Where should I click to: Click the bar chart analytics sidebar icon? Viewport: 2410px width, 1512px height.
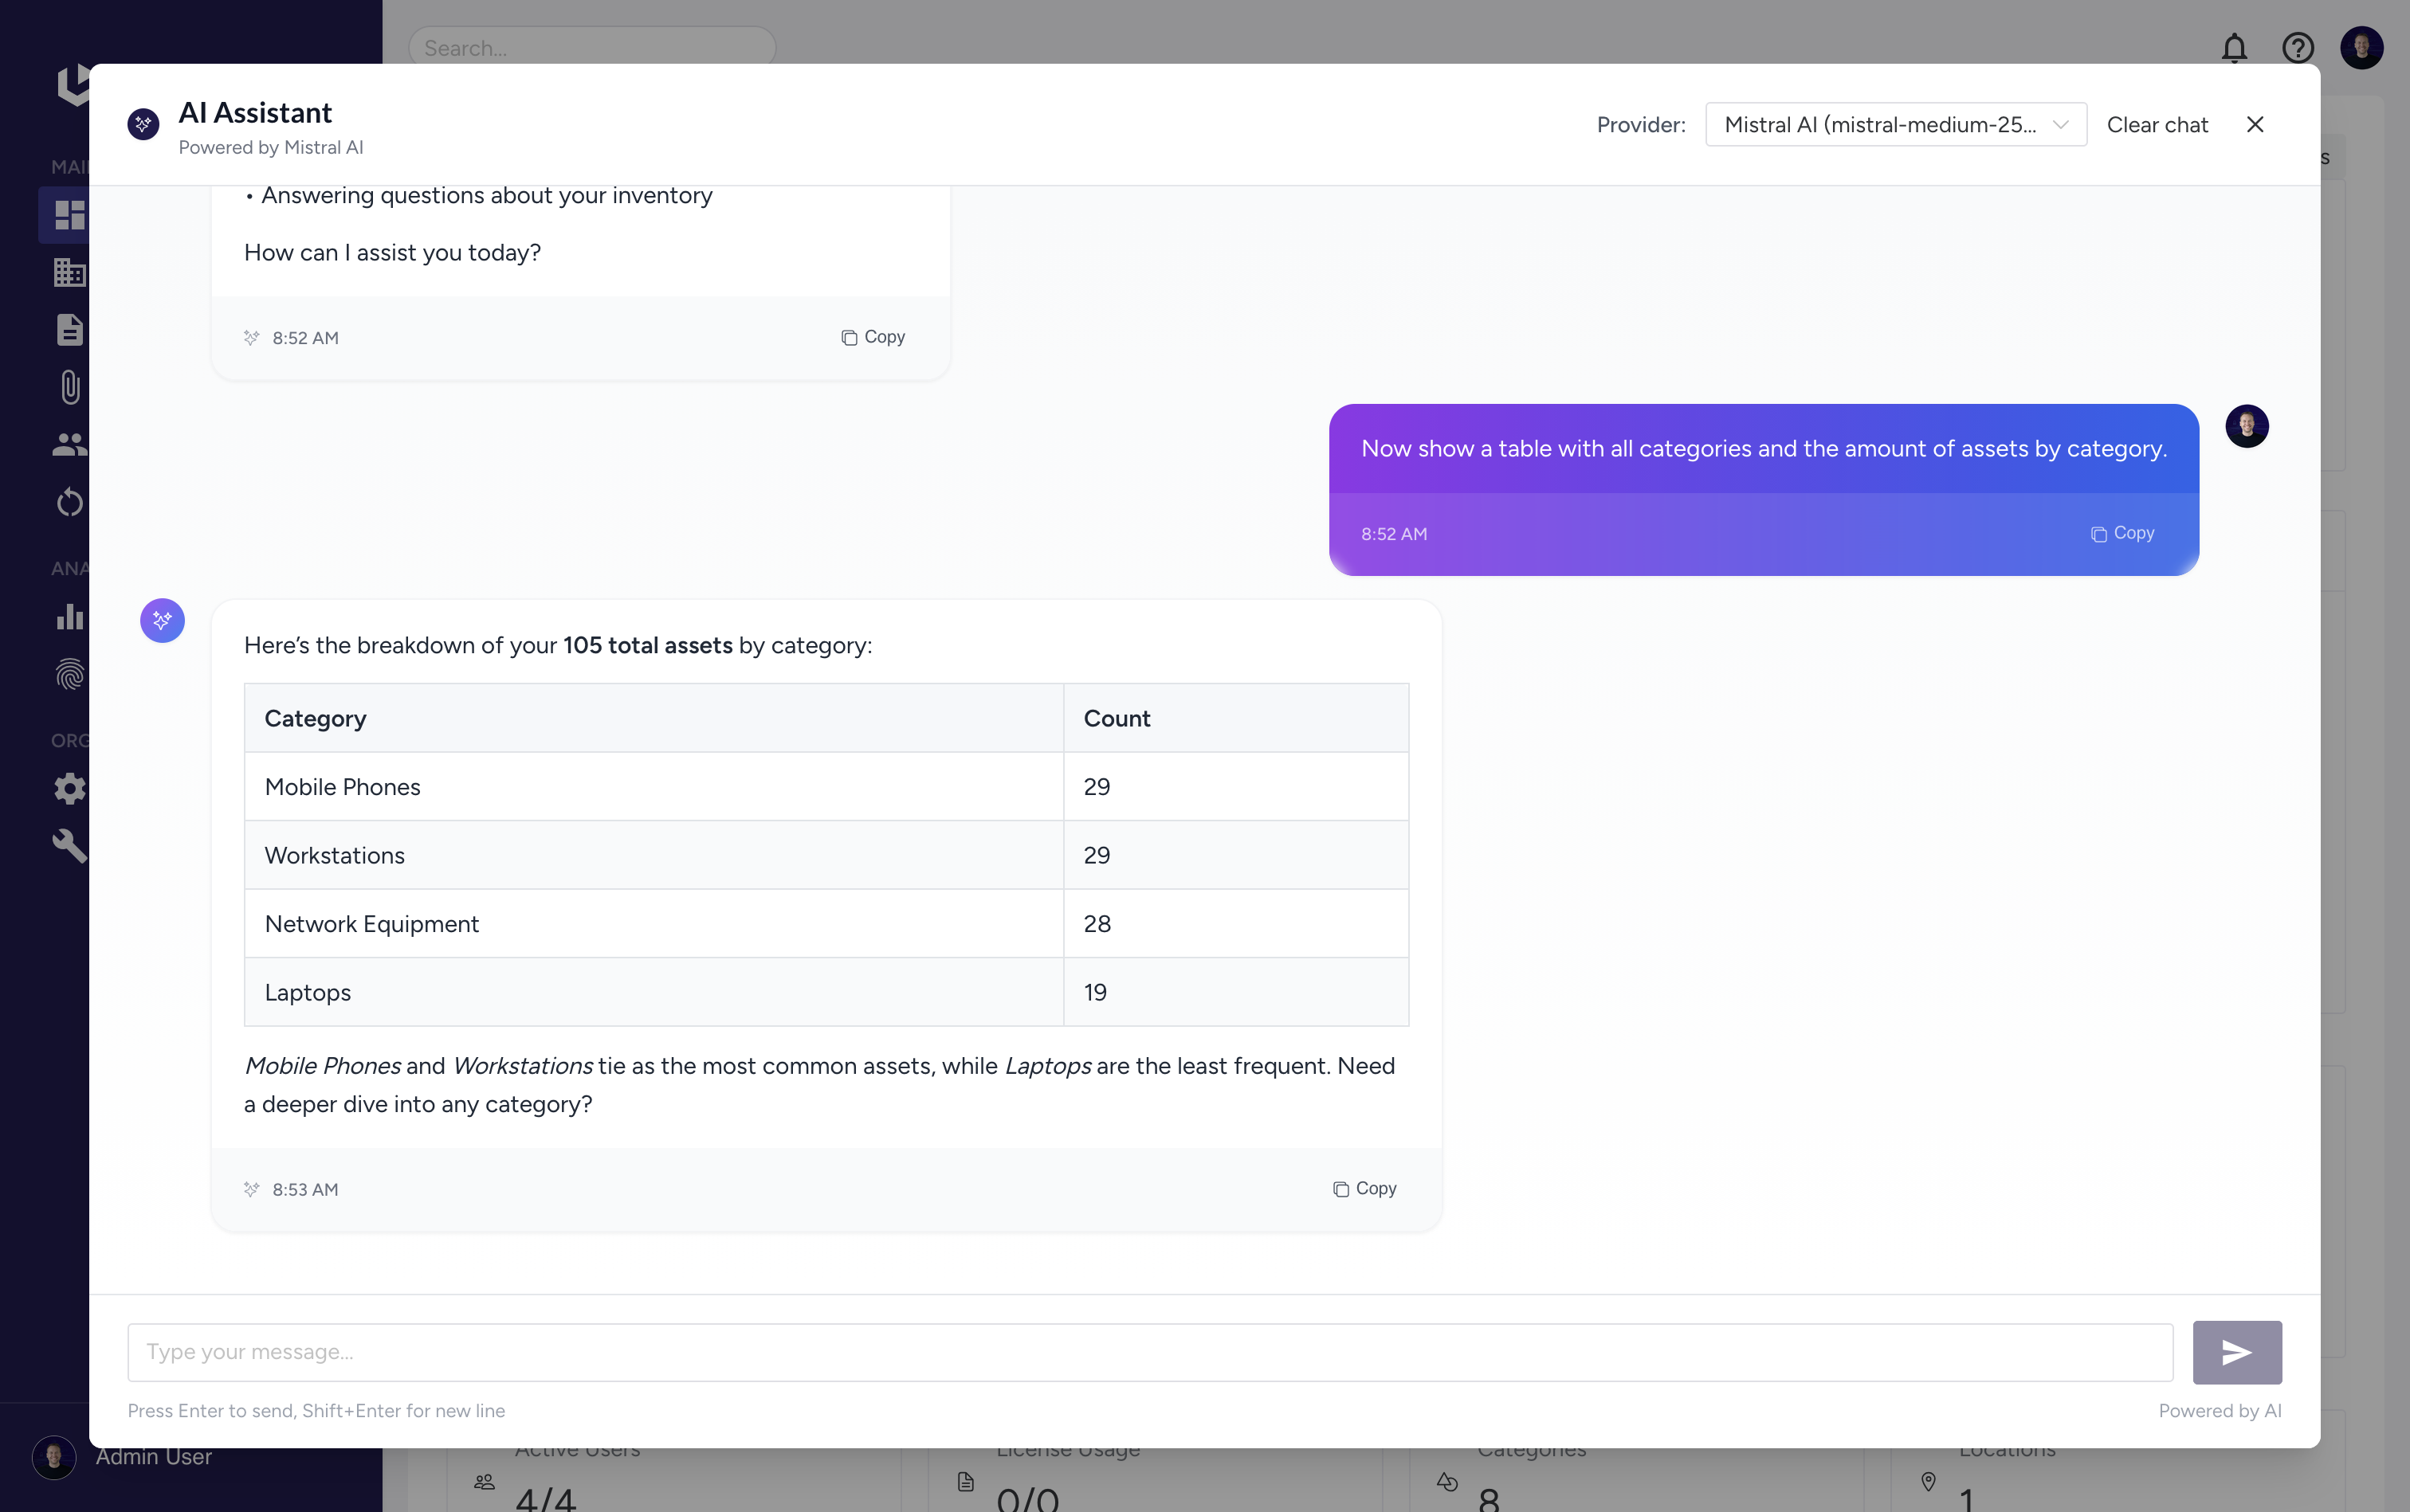pyautogui.click(x=69, y=616)
